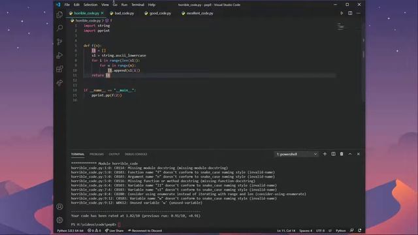Open the Selection menu
This screenshot has width=418, height=235.
pos(90,5)
